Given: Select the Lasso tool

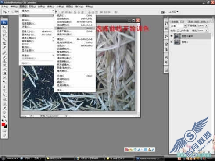Looking at the screenshot, I should [4, 35].
